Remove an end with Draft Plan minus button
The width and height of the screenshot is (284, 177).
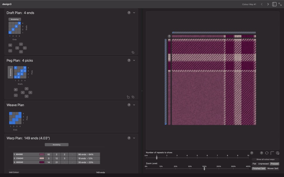tap(10, 51)
